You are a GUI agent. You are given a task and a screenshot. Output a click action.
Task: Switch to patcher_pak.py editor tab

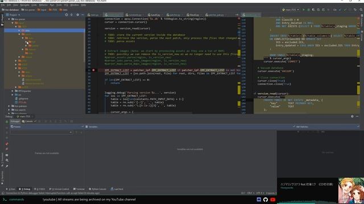[x=216, y=15]
